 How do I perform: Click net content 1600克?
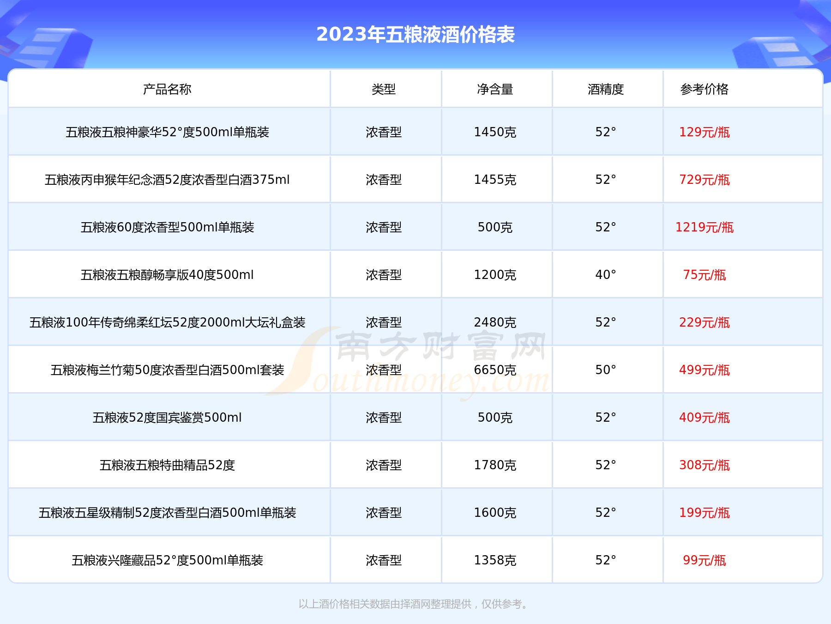[x=495, y=513]
